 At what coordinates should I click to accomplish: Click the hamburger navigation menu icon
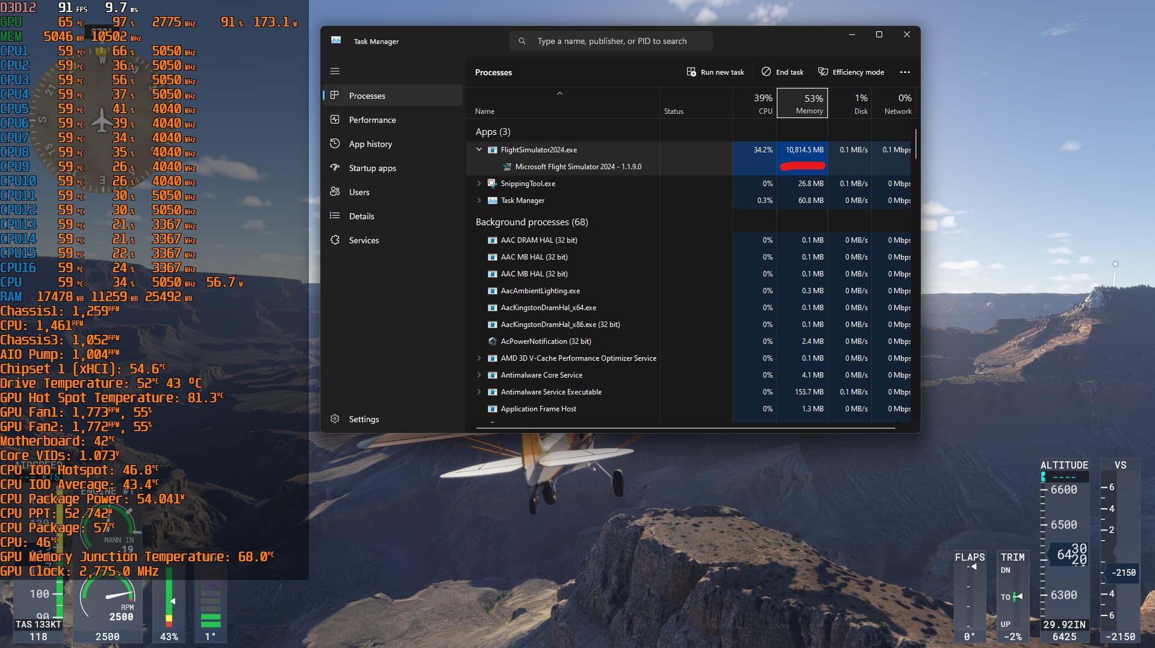[335, 71]
